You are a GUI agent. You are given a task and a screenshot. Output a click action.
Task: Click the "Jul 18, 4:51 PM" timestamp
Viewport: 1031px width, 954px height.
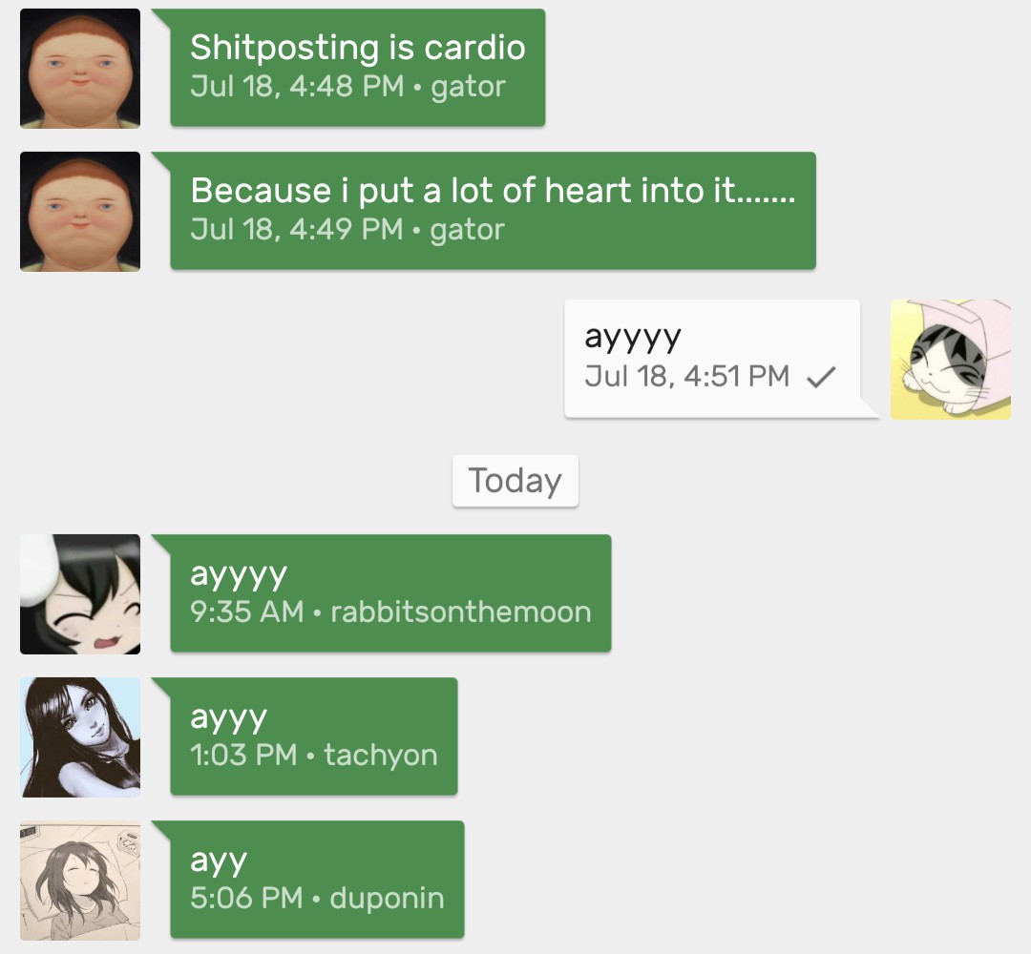click(686, 377)
